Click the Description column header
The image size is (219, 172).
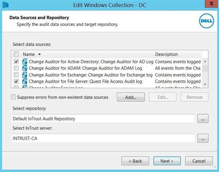(178, 54)
